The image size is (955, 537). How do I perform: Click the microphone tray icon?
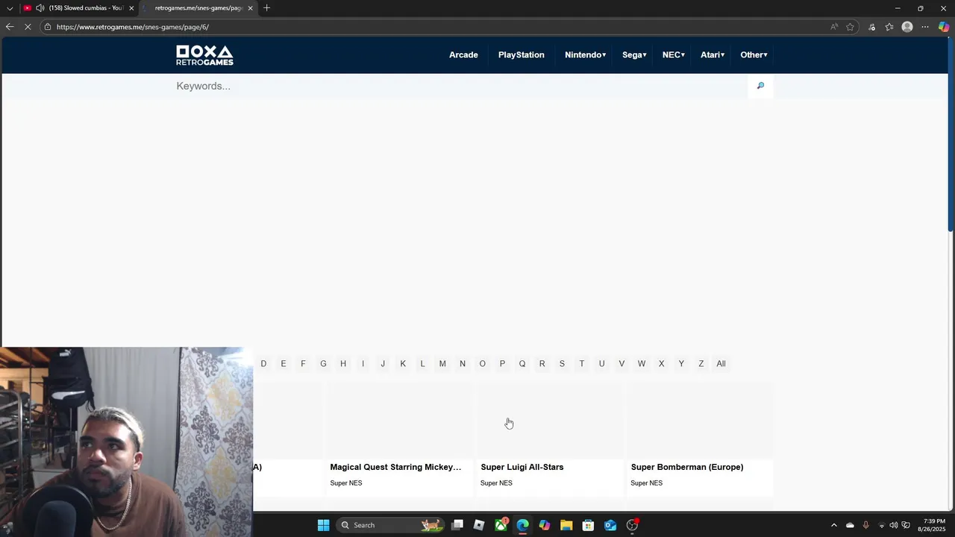pyautogui.click(x=865, y=525)
